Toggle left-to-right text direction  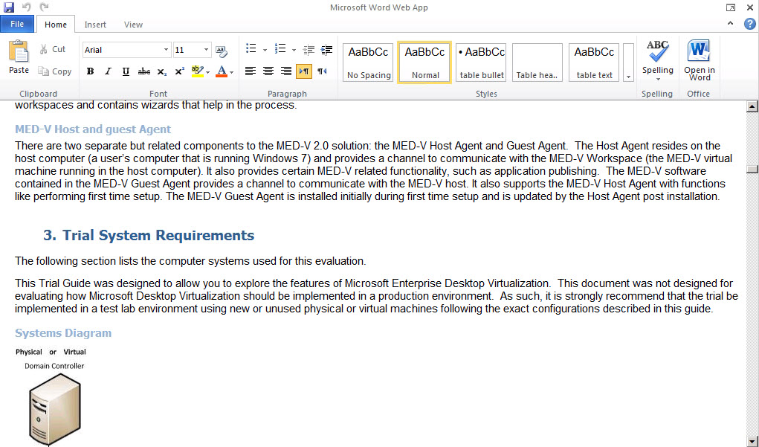click(304, 71)
